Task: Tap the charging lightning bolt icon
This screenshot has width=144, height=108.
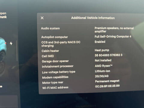Action: (x=11, y=43)
